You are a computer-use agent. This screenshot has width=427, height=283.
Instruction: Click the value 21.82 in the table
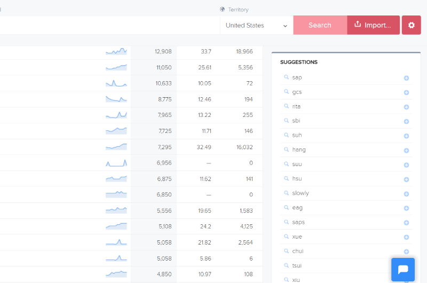[x=204, y=242]
